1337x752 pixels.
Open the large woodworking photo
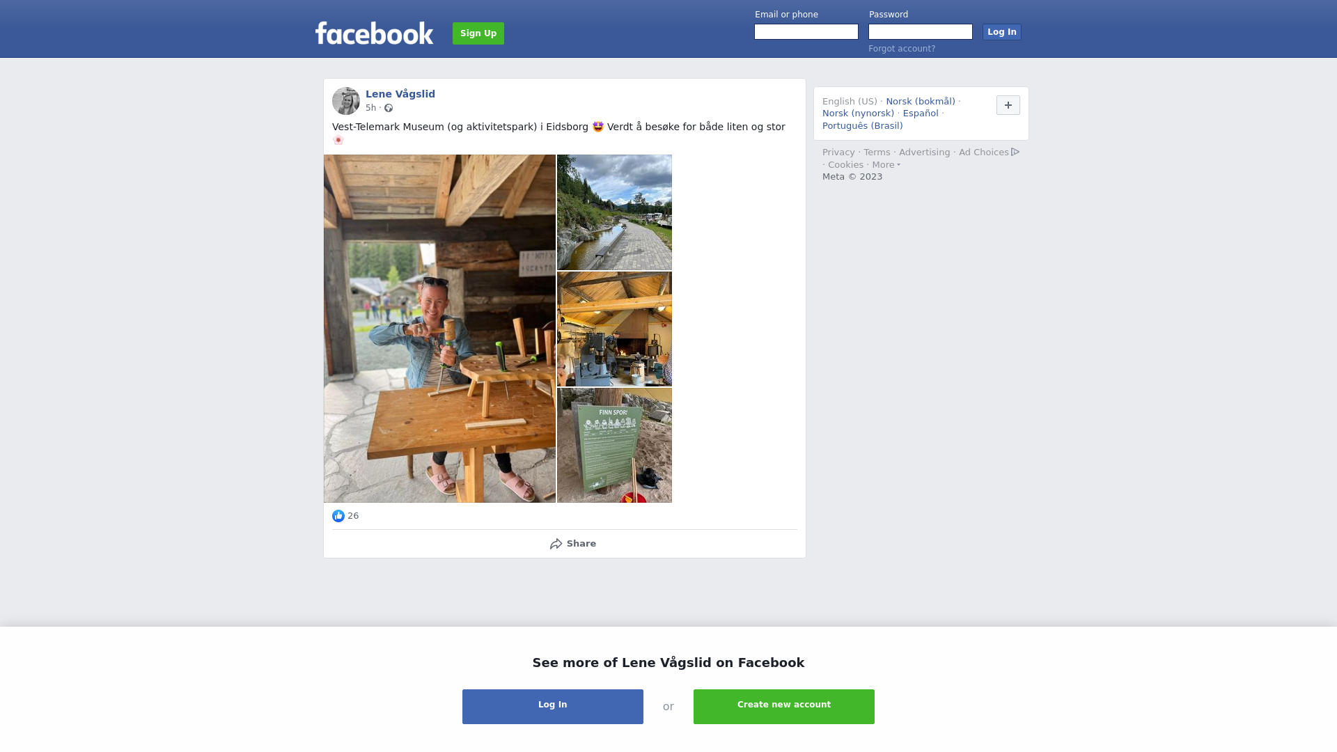439,329
